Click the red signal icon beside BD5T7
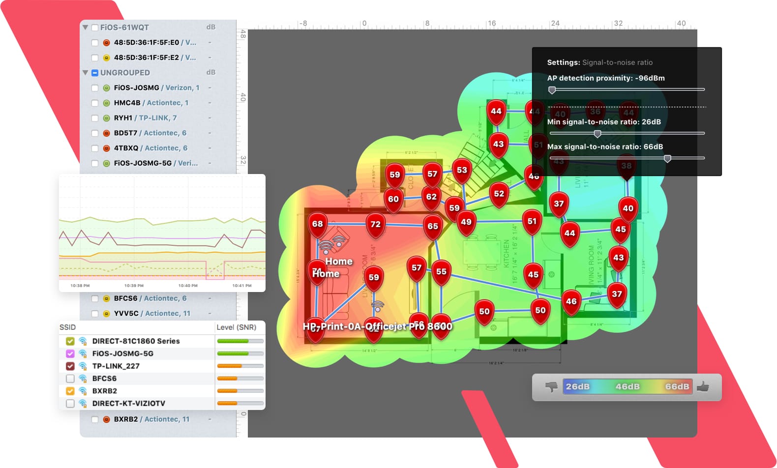The image size is (777, 468). (x=106, y=133)
